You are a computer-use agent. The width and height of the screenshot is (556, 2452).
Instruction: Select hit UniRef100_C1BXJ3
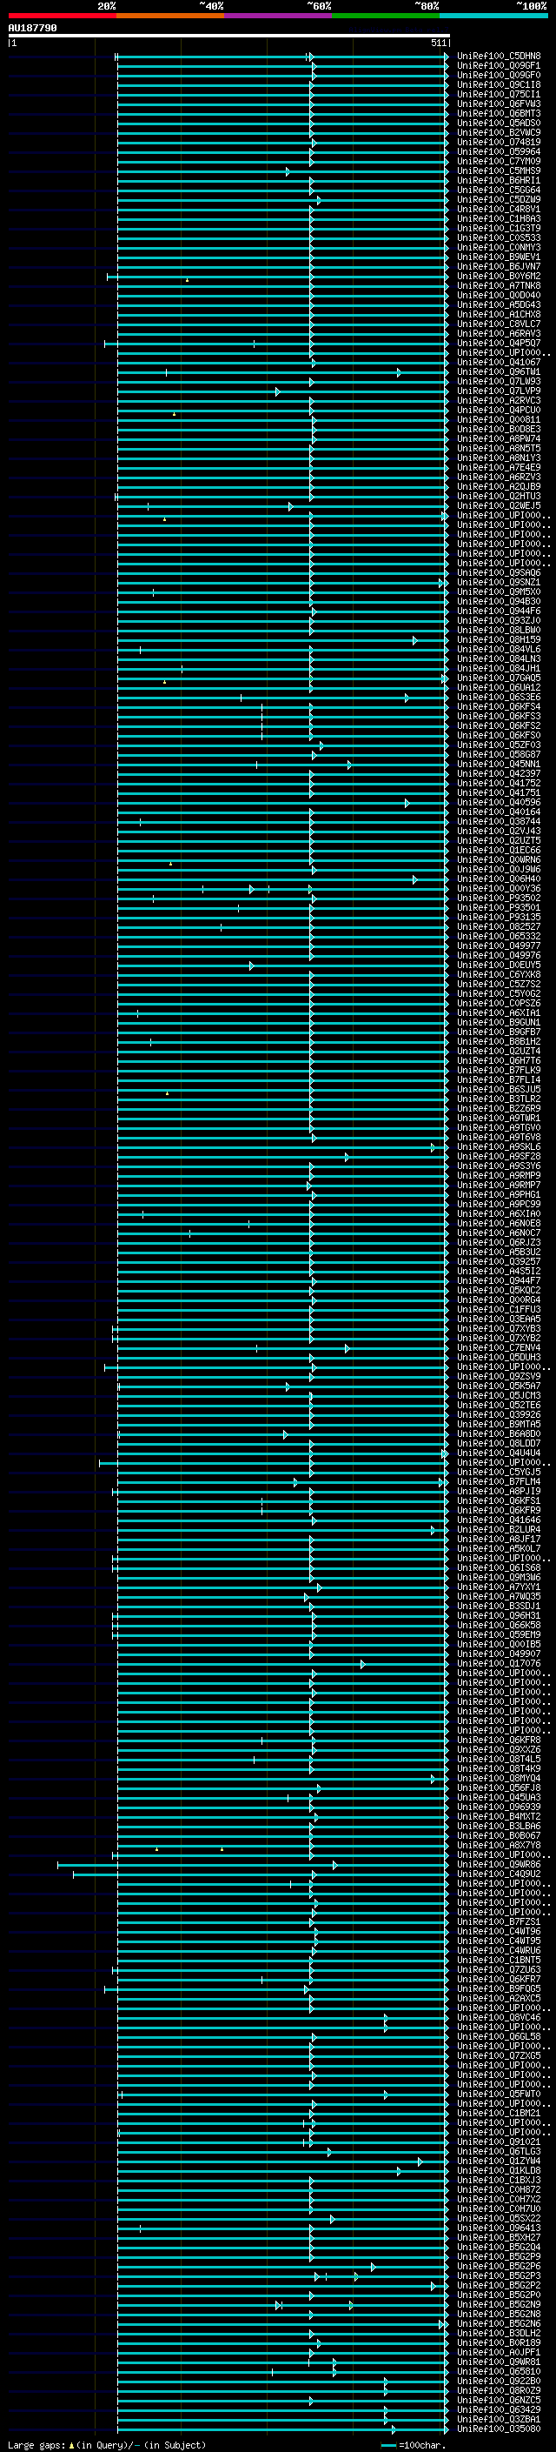point(499,2180)
